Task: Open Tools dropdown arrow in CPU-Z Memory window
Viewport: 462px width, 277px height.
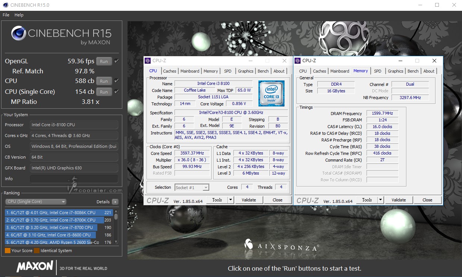Action: (x=380, y=200)
